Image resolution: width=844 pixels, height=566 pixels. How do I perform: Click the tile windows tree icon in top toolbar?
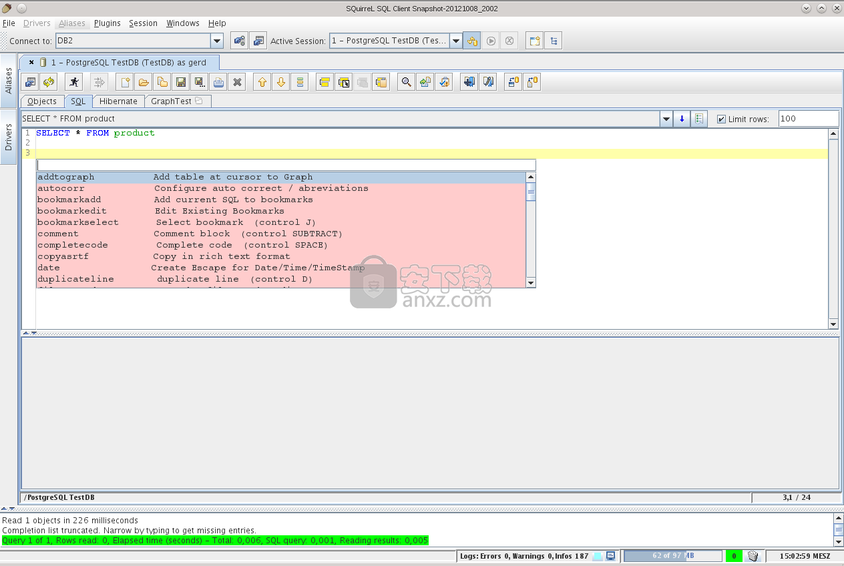click(553, 41)
